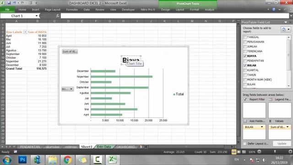Check the TANGGAL field checkbox
Image resolution: width=293 pixels, height=165 pixels.
pos(245,37)
